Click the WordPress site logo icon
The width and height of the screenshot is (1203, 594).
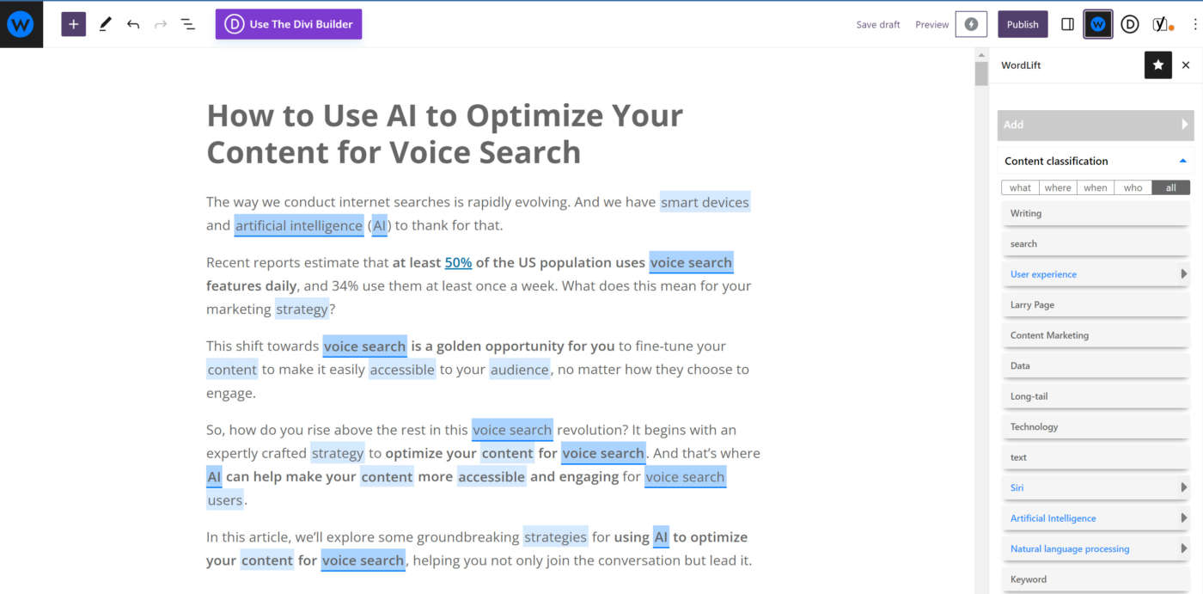coord(20,24)
